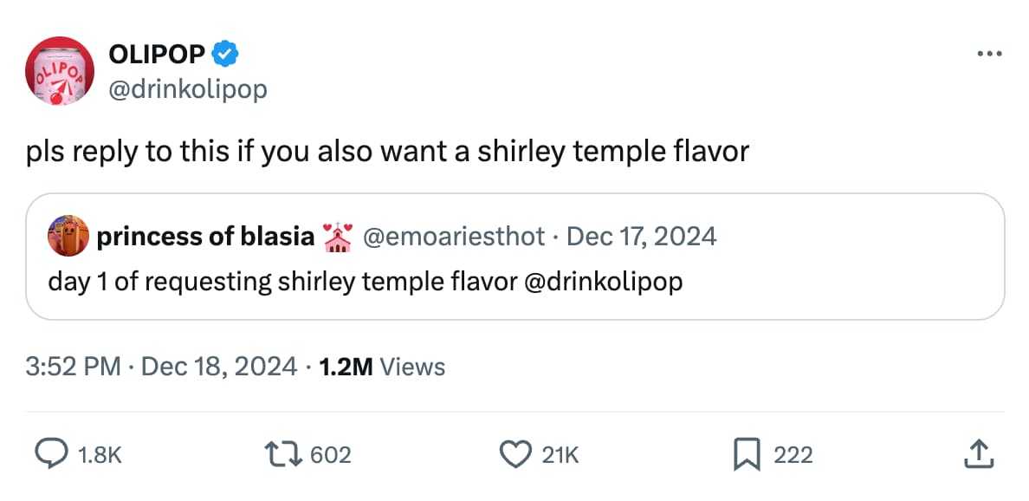1029x501 pixels.
Task: Click the 602 repost count
Action: [x=329, y=453]
